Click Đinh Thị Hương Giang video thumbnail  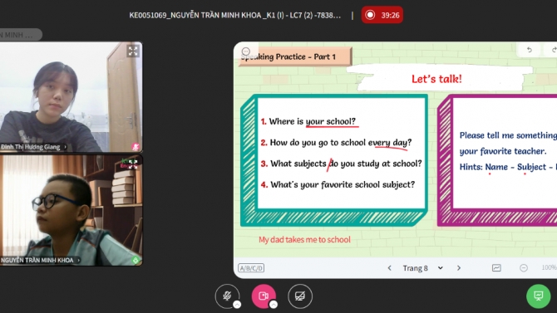(x=71, y=97)
